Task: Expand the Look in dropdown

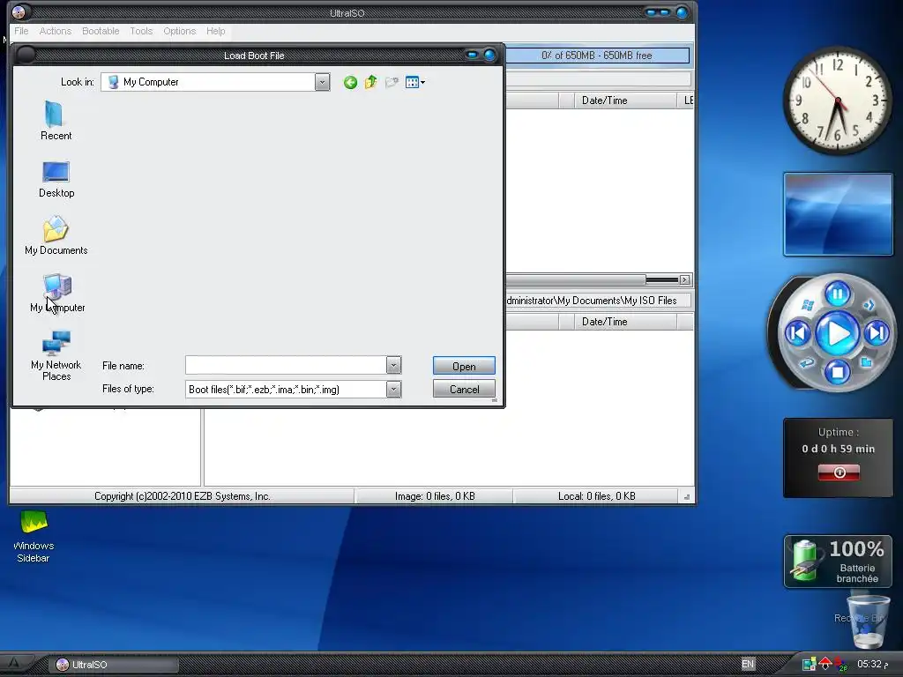Action: pos(322,82)
